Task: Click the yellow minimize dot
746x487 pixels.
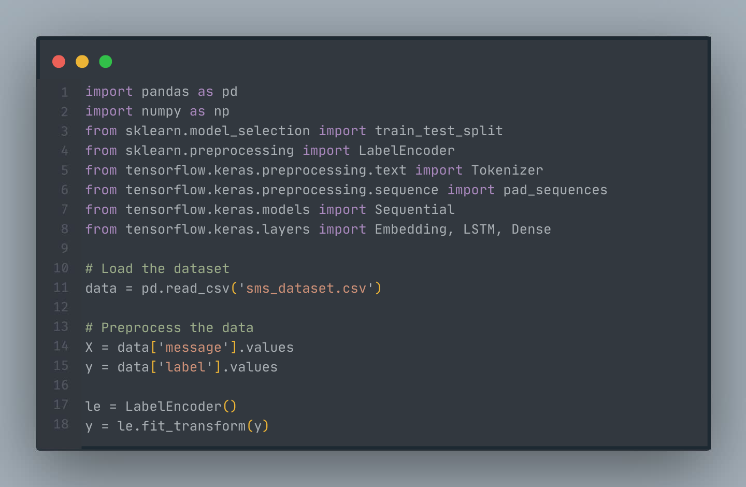Action: click(x=82, y=62)
